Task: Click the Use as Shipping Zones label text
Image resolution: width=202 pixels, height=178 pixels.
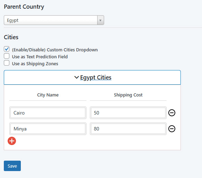Action: [x=35, y=64]
